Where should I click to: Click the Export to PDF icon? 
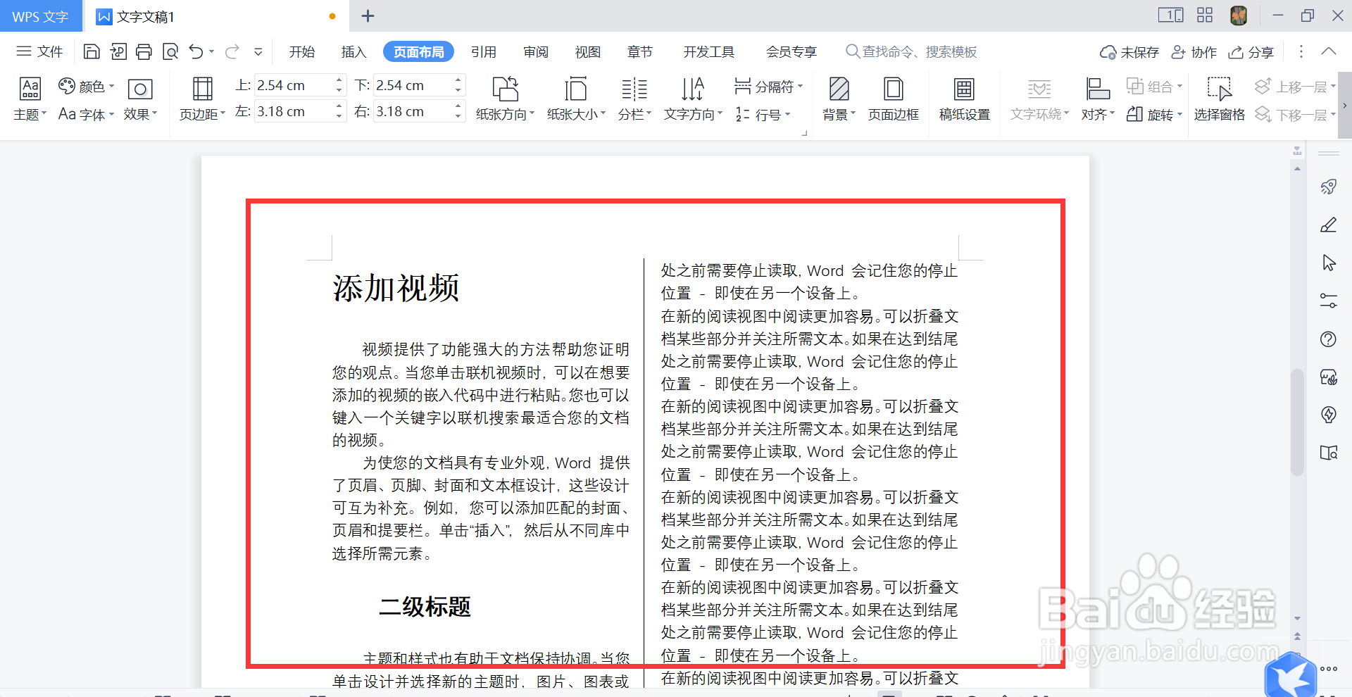118,51
